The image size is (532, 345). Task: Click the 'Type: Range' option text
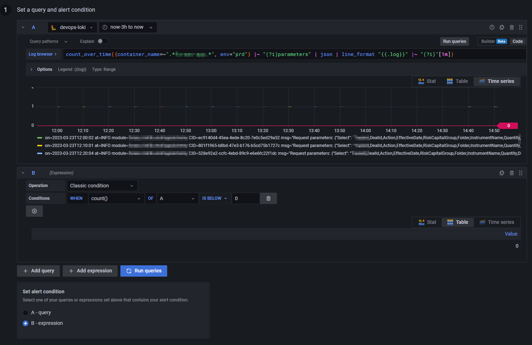click(104, 69)
